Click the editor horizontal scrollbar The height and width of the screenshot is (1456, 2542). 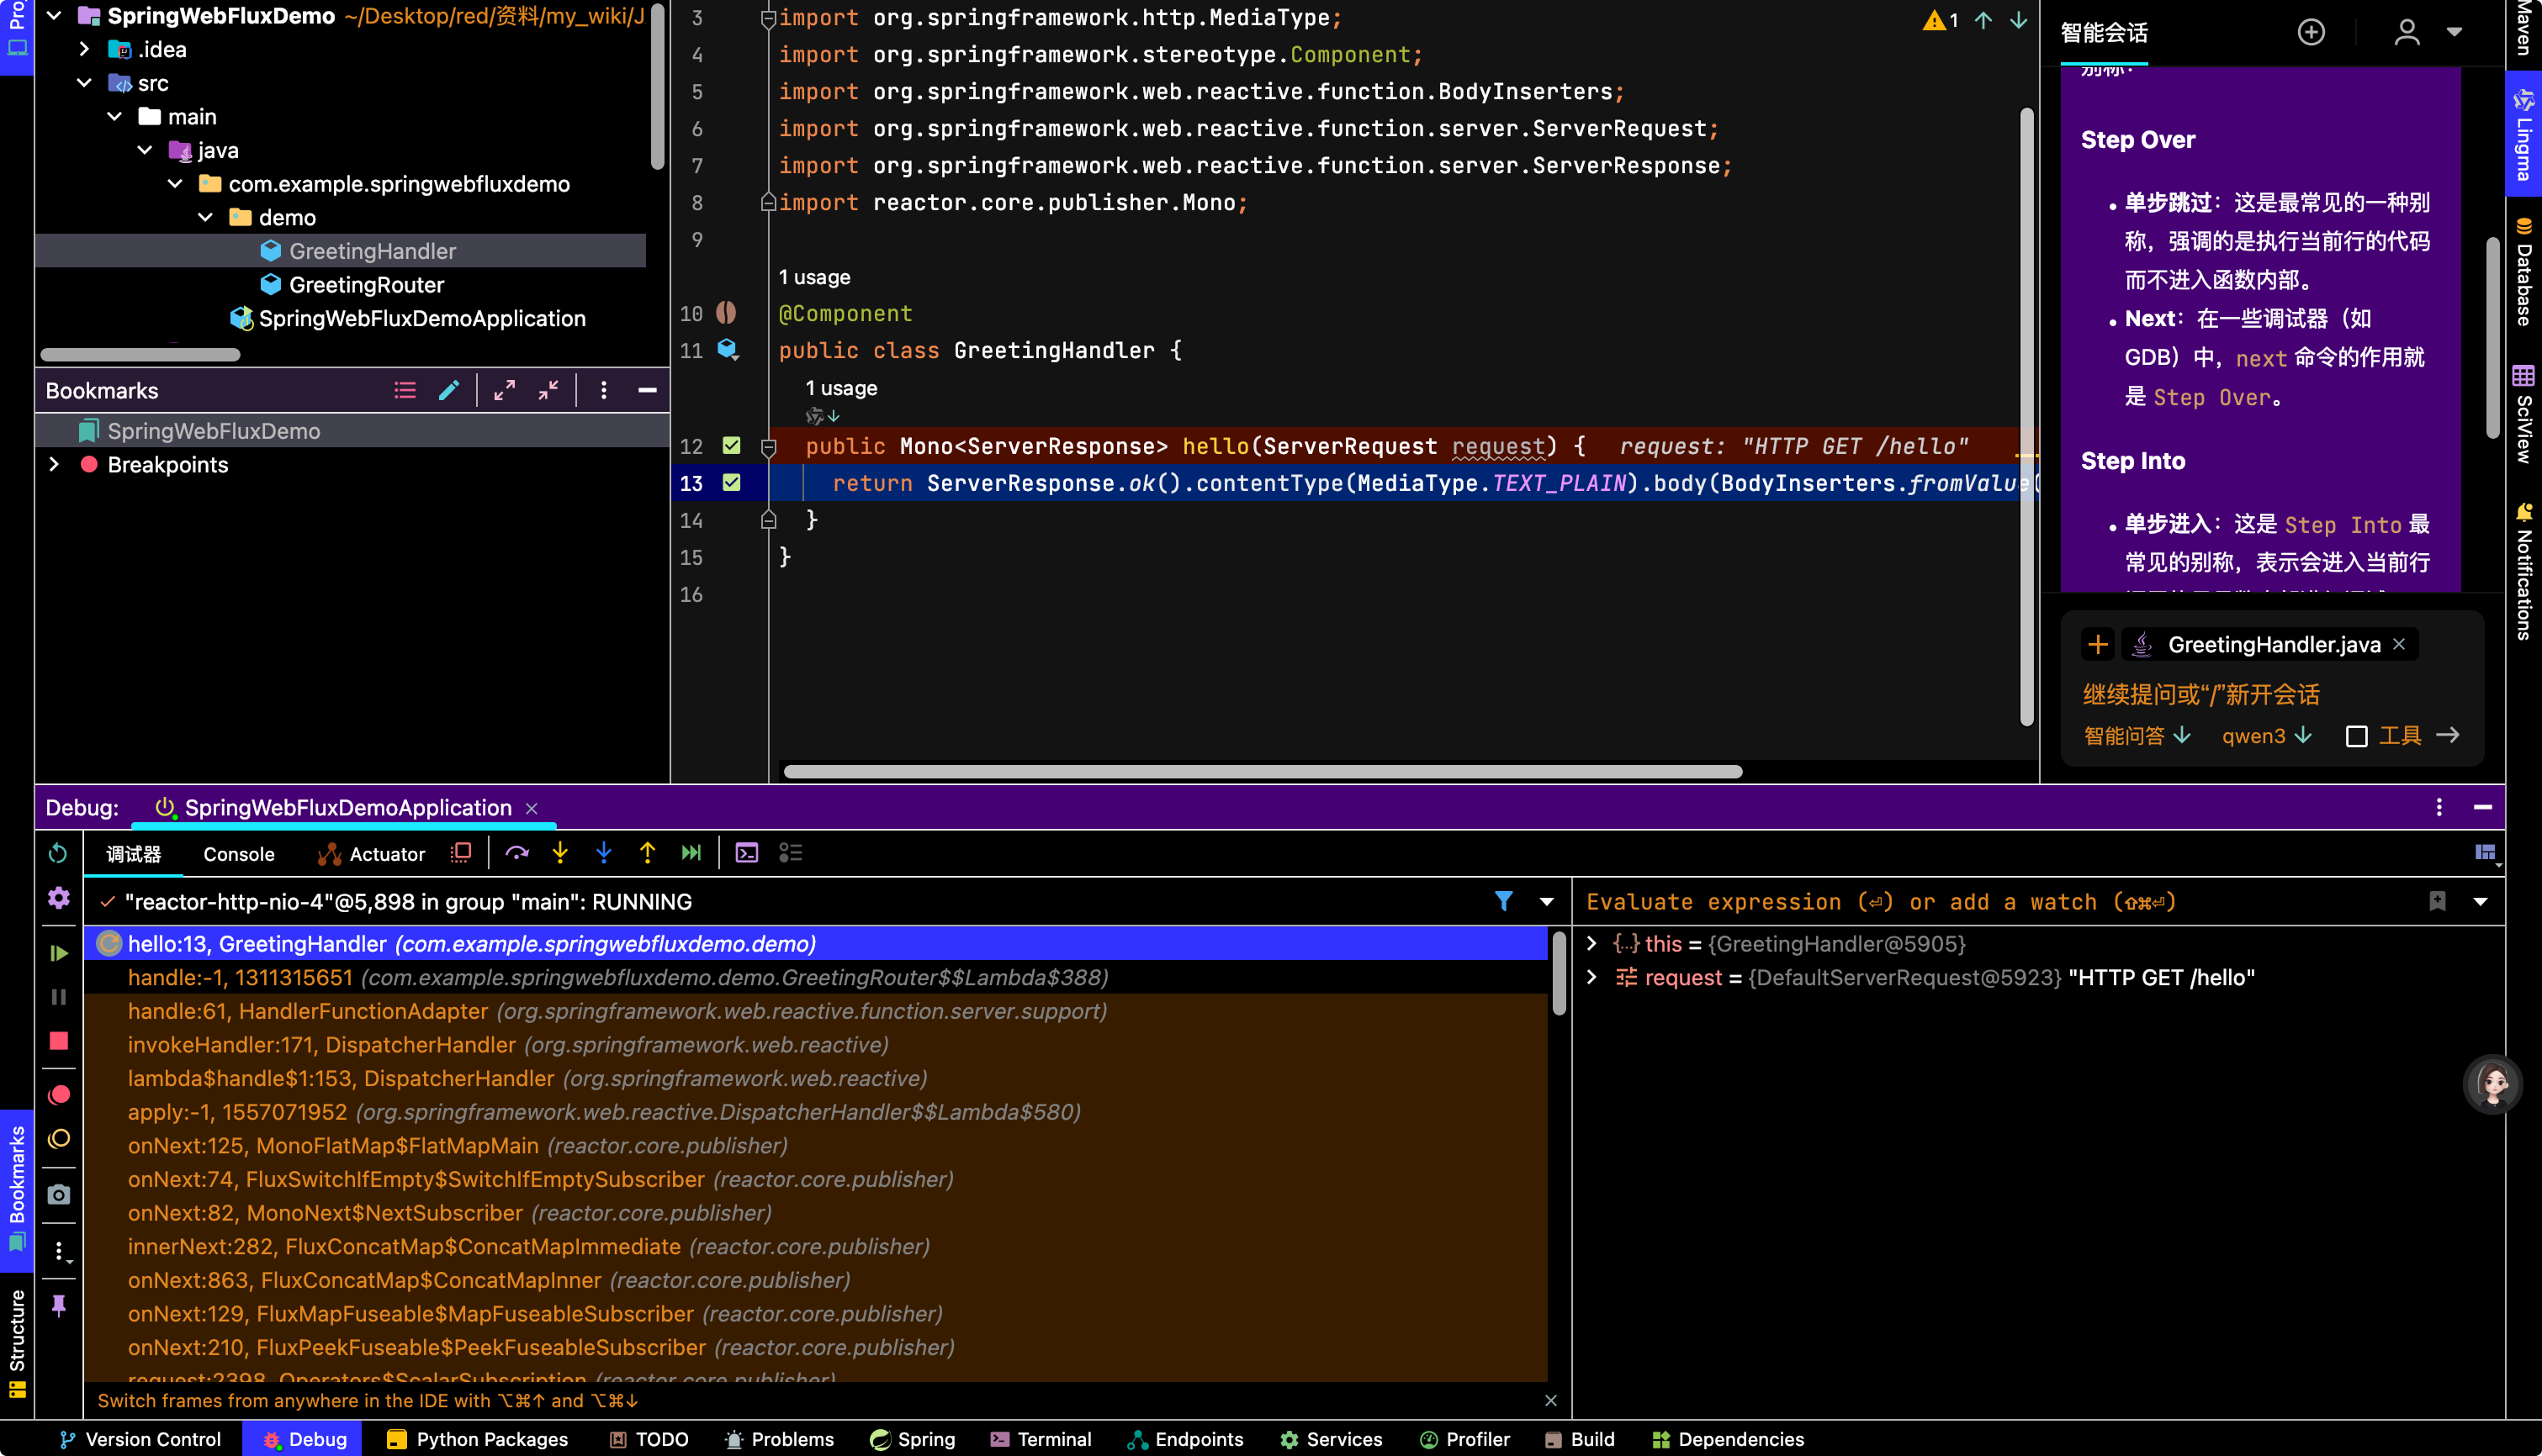pos(1263,772)
